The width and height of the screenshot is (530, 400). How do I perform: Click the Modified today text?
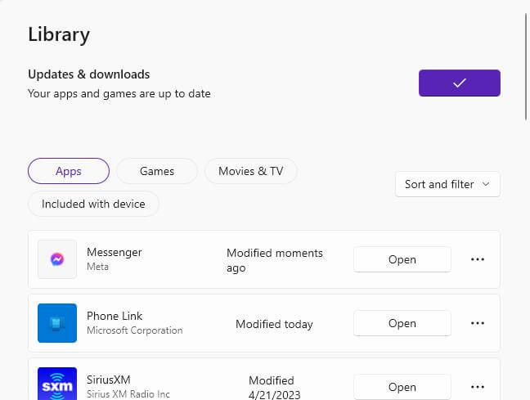click(x=274, y=324)
